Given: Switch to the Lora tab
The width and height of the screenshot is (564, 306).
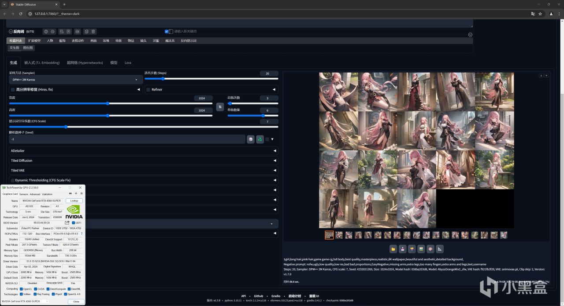Looking at the screenshot, I should [x=128, y=63].
